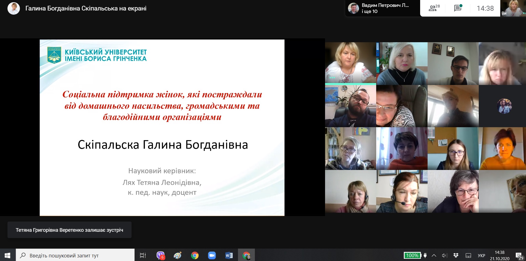The height and width of the screenshot is (261, 526).
Task: Open Viber with 6 unread notifications
Action: (160, 255)
